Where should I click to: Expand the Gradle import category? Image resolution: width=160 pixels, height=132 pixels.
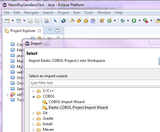click(x=33, y=119)
